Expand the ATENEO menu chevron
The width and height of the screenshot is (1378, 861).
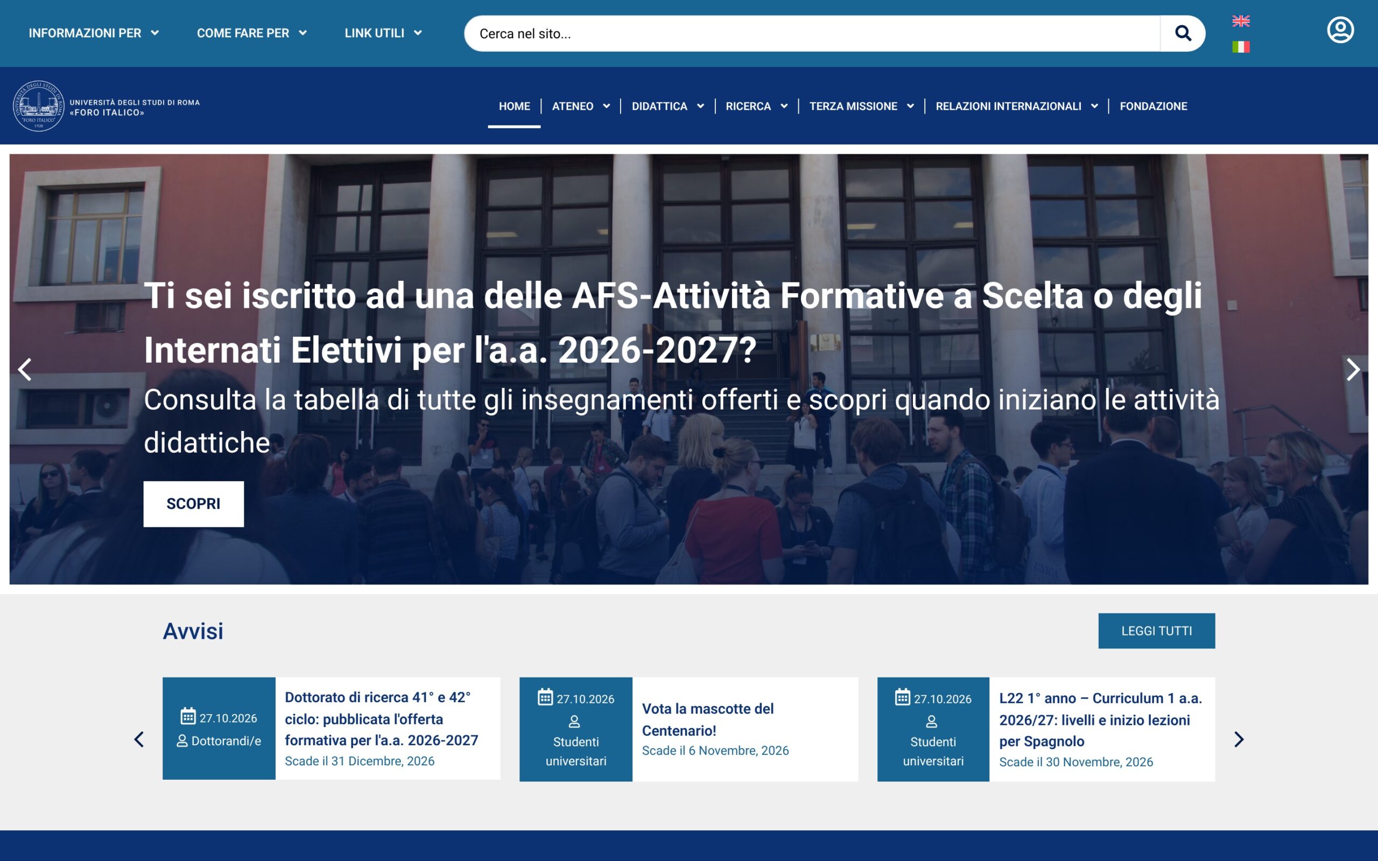pyautogui.click(x=607, y=106)
